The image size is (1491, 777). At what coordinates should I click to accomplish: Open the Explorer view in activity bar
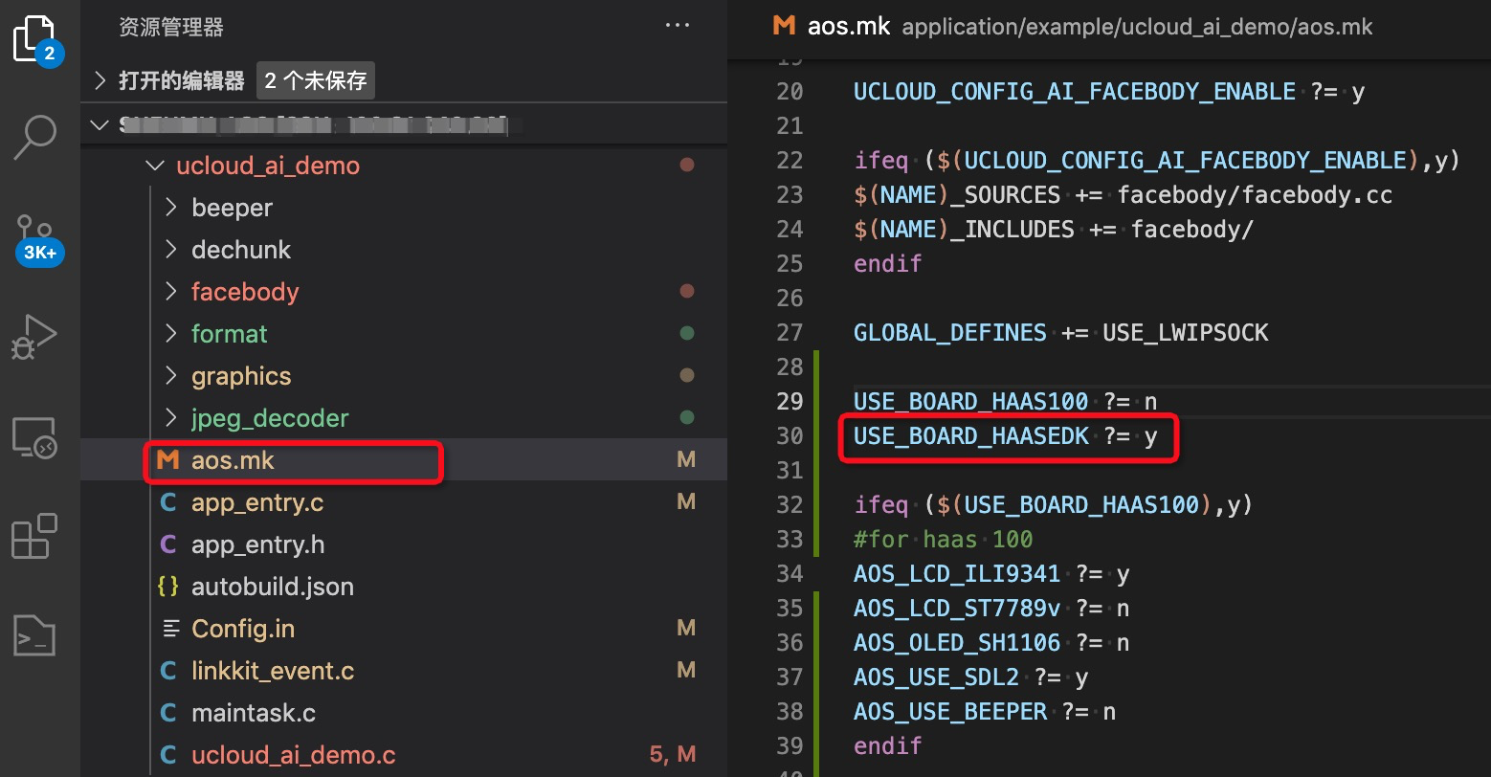[x=38, y=38]
